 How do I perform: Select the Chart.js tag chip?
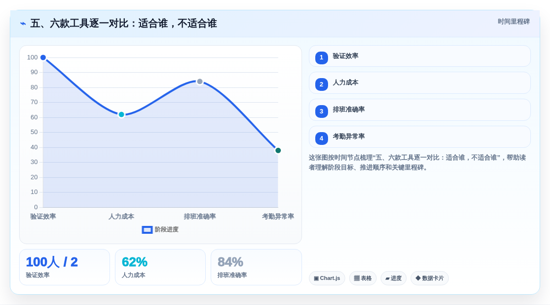coord(327,278)
